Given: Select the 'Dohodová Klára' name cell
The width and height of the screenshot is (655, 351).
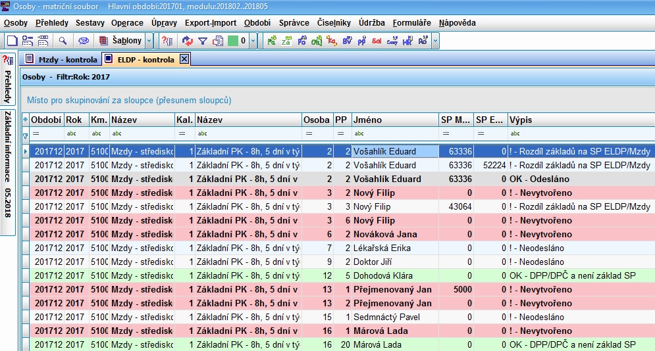Looking at the screenshot, I should (x=395, y=275).
